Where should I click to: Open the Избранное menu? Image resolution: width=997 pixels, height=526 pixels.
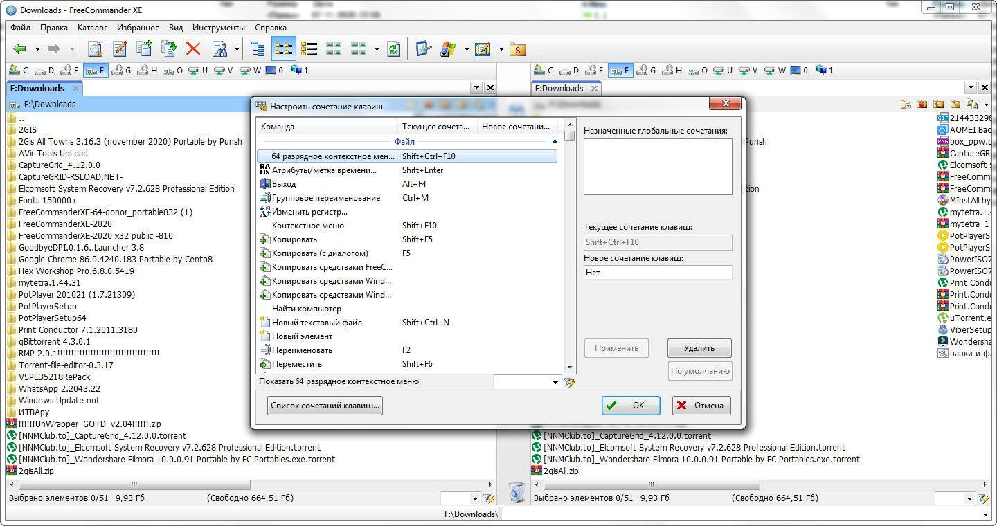tap(138, 28)
